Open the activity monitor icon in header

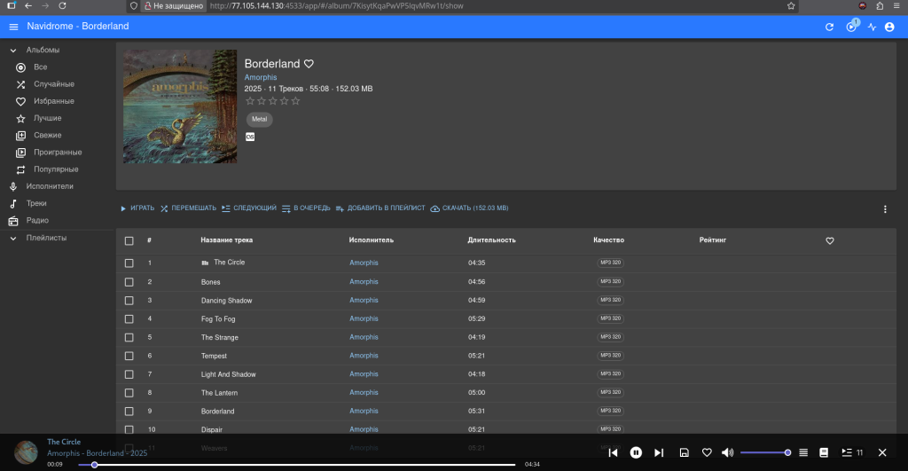pyautogui.click(x=872, y=27)
